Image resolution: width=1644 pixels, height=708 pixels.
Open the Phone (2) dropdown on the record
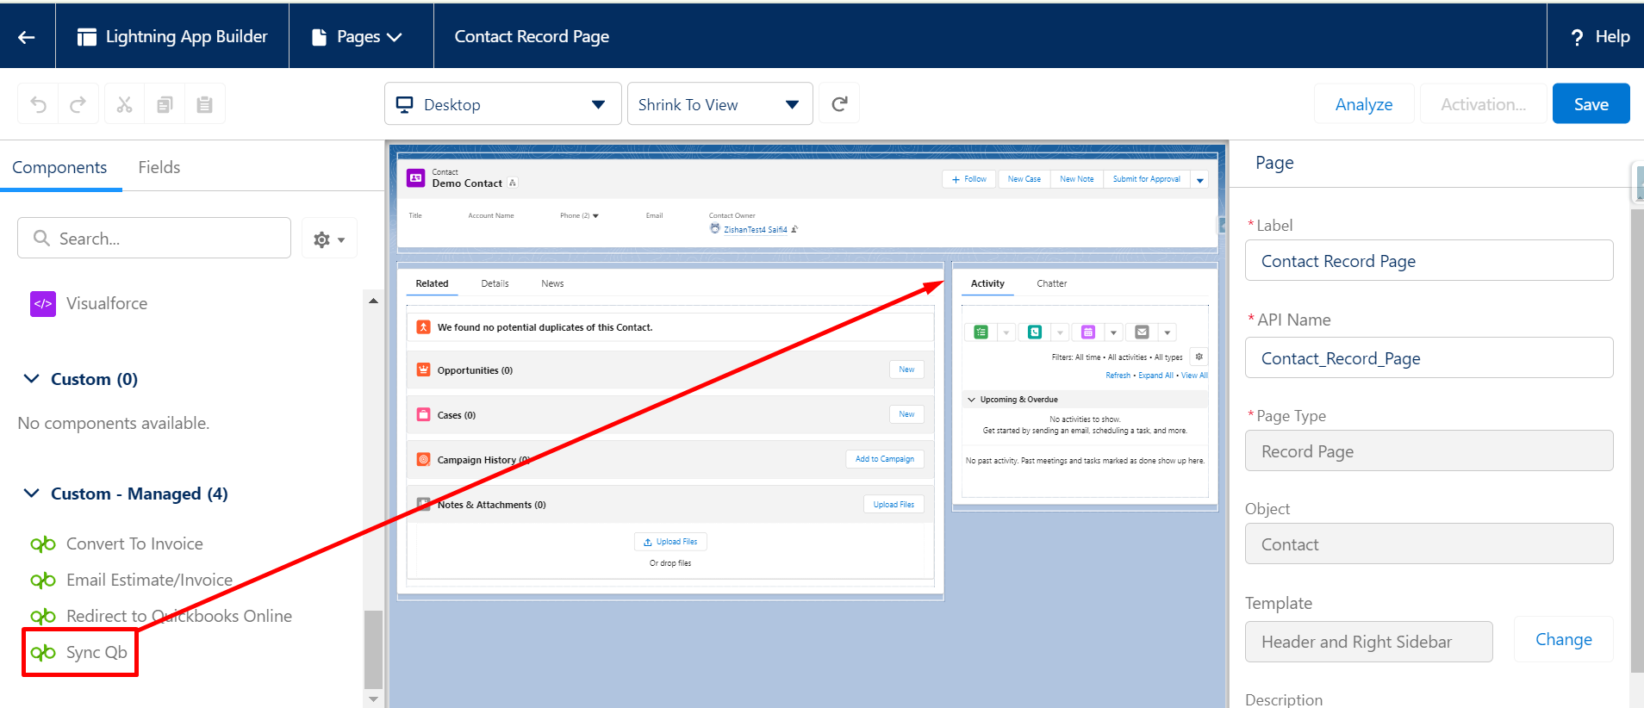pyautogui.click(x=595, y=215)
